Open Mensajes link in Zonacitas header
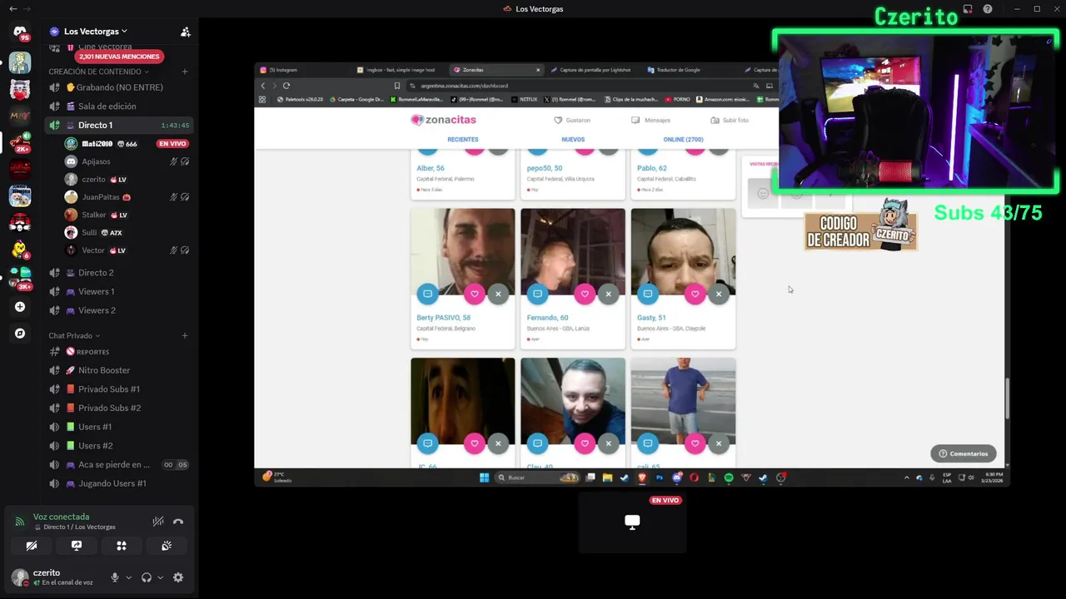This screenshot has width=1066, height=599. click(650, 120)
